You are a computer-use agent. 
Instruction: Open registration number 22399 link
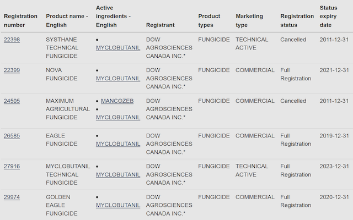pyautogui.click(x=12, y=70)
